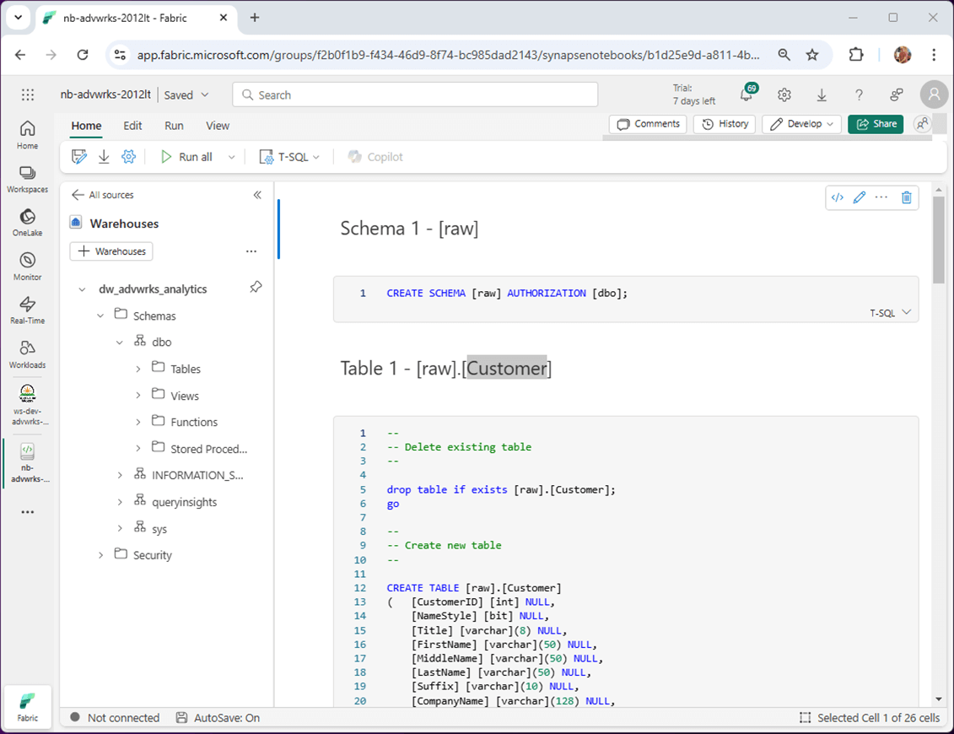Open the OneLake icon in left sidebar
This screenshot has height=734, width=954.
[27, 223]
